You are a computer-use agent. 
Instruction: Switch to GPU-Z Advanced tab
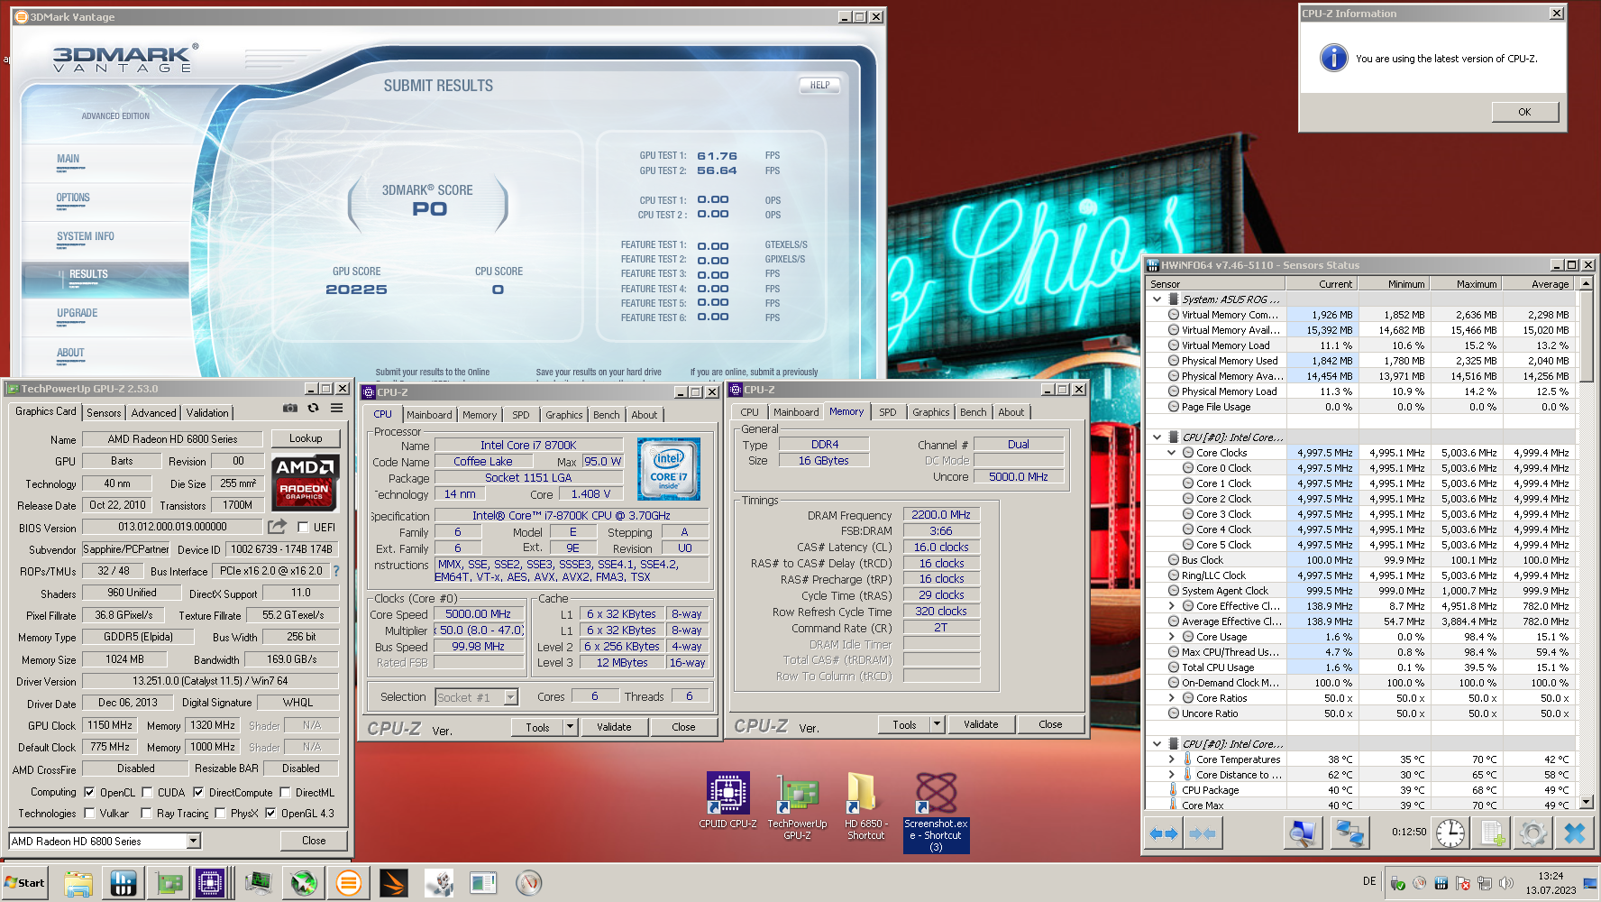click(x=154, y=413)
